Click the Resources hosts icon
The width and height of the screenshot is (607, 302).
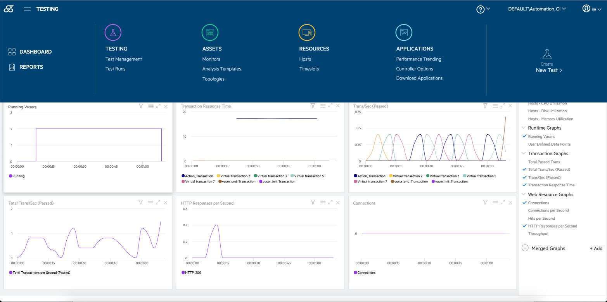[x=307, y=33]
